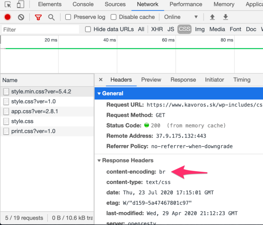This screenshot has width=263, height=225.
Task: Click the inspect element picker icon
Action: point(8,4)
